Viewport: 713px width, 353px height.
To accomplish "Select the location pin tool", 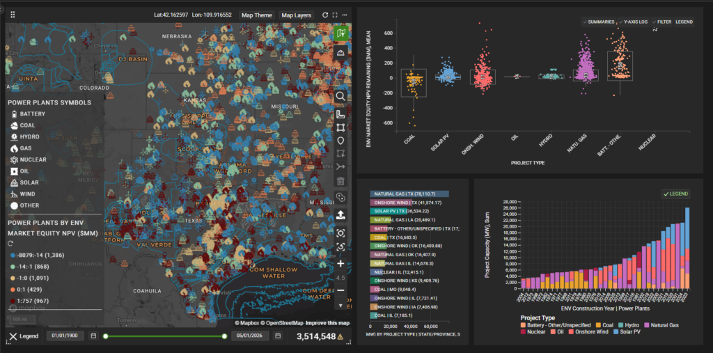I will [x=341, y=141].
